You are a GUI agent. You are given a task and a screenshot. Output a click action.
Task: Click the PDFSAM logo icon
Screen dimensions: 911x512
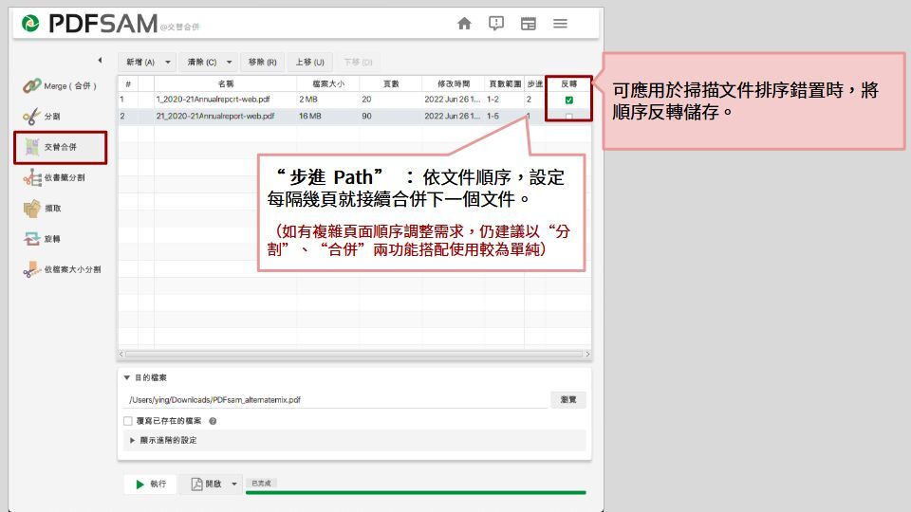pos(30,24)
